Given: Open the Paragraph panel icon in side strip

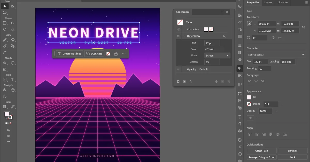Looking at the screenshot, I should click(240, 124).
